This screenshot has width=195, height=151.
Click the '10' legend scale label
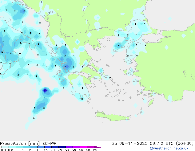[x=38, y=150]
